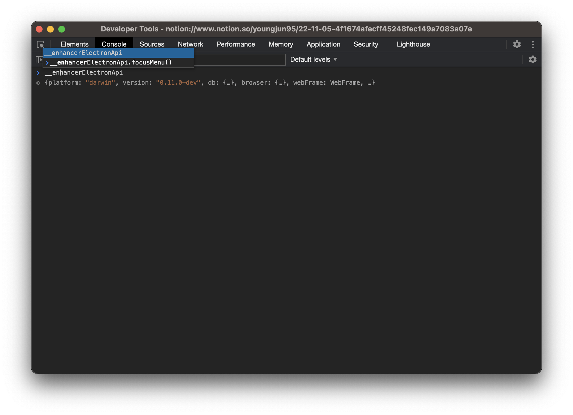
Task: Click into the console filter input field
Action: coord(239,59)
